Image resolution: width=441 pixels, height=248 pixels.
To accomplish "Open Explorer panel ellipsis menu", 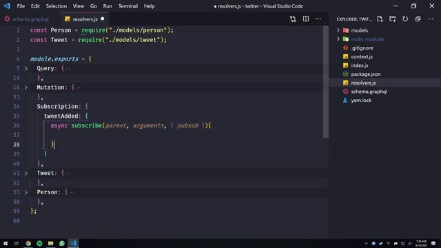I will (x=431, y=19).
